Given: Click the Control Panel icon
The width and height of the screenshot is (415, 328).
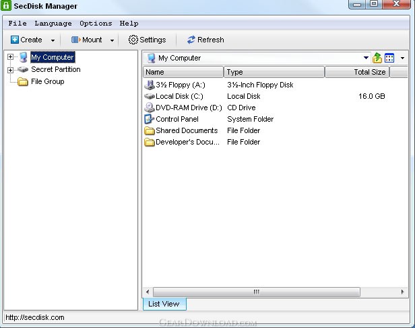Looking at the screenshot, I should coord(149,119).
